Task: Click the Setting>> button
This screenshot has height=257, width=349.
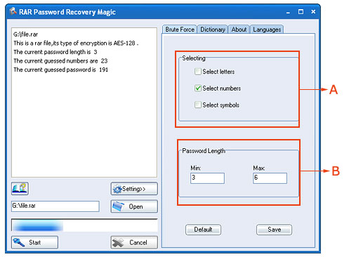Action: [134, 189]
